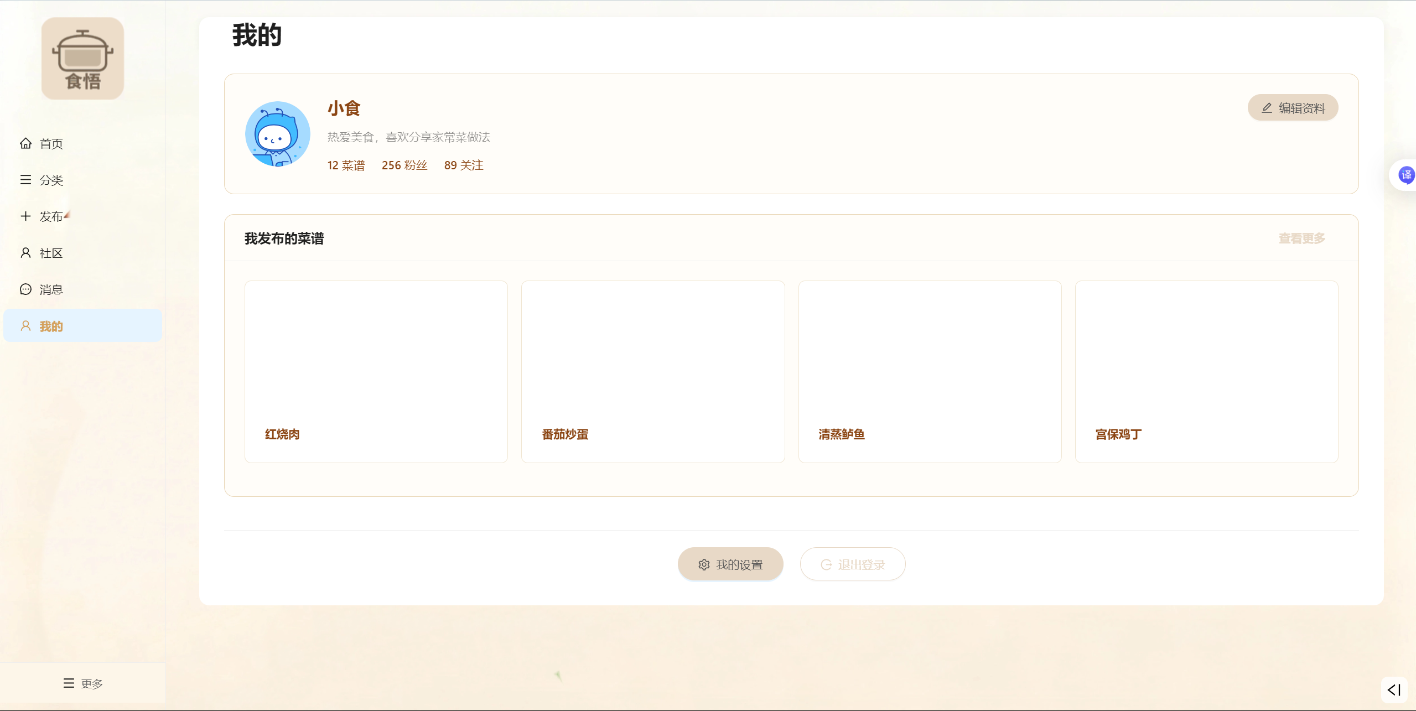Click the chat bubble 消息 icon

tap(25, 289)
